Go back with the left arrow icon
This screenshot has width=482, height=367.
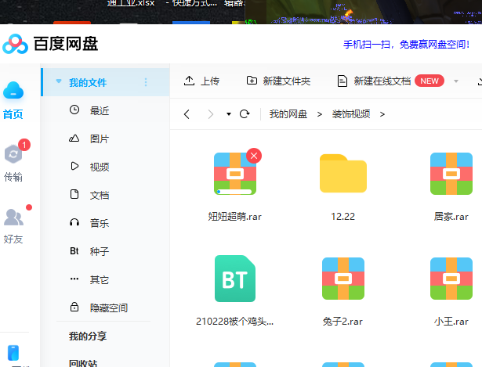[187, 114]
